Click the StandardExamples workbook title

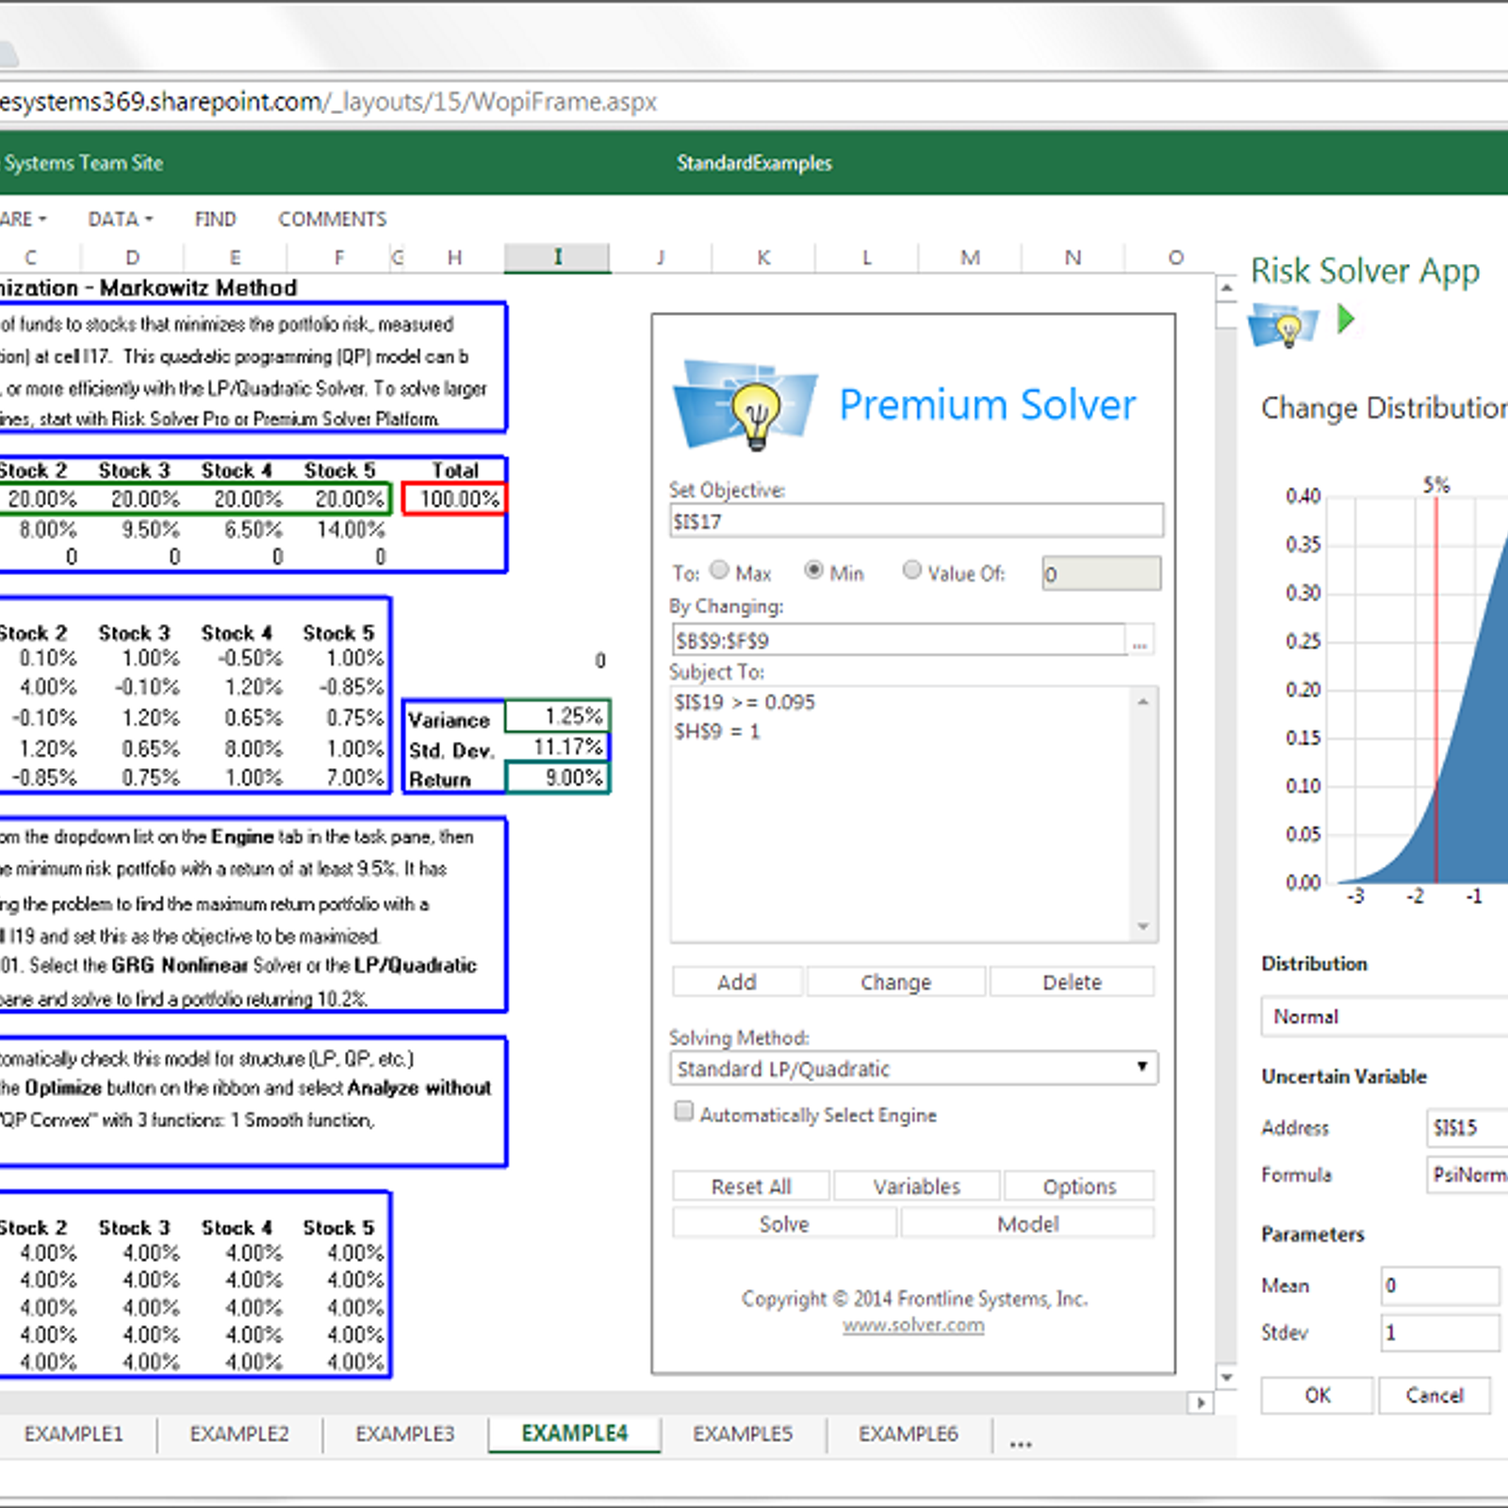coord(754,163)
